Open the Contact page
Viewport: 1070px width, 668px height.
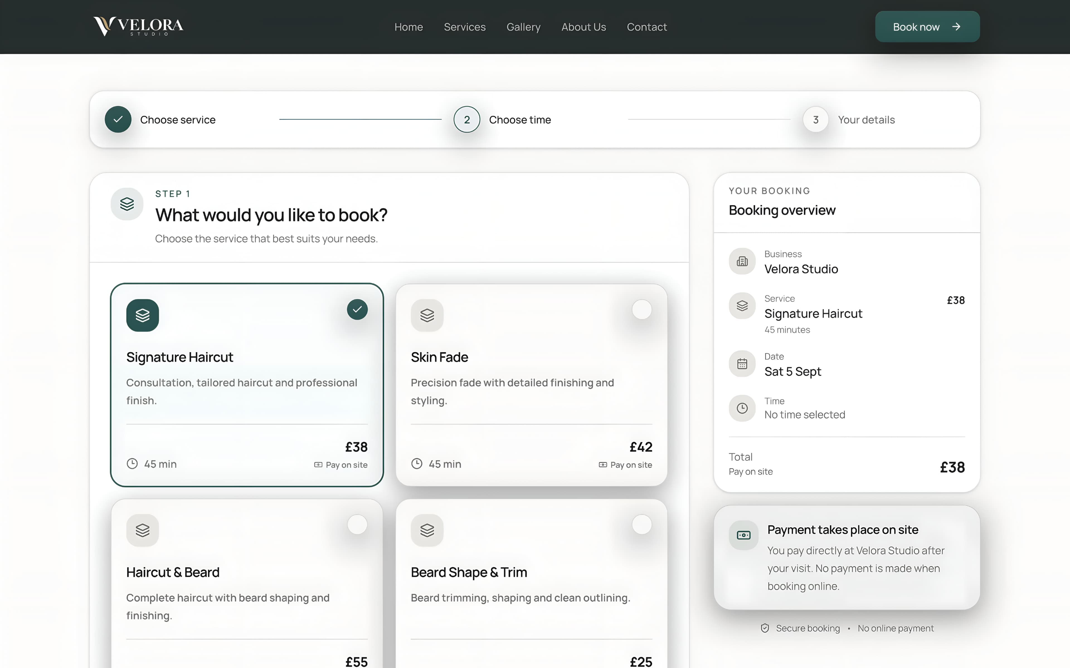click(x=646, y=27)
